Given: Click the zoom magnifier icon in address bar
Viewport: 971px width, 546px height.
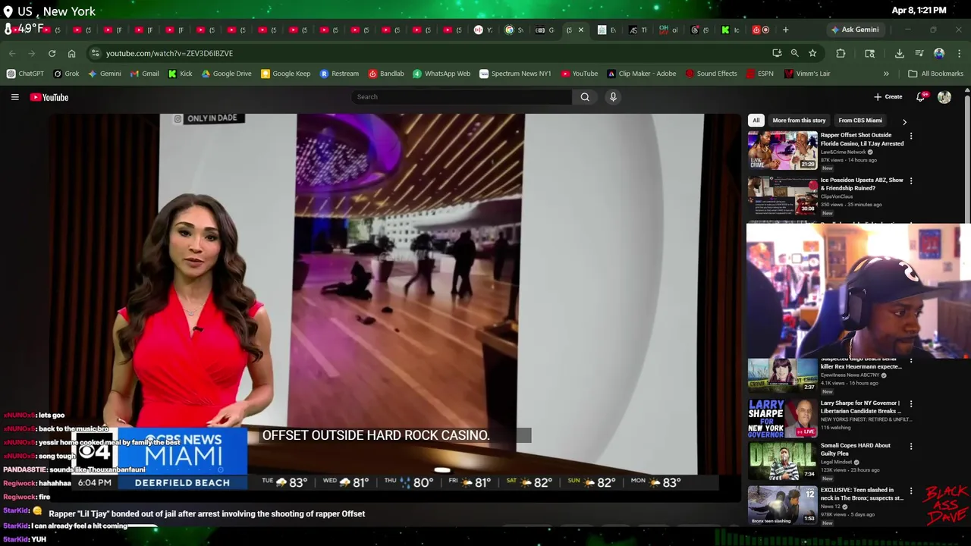Looking at the screenshot, I should [x=794, y=53].
